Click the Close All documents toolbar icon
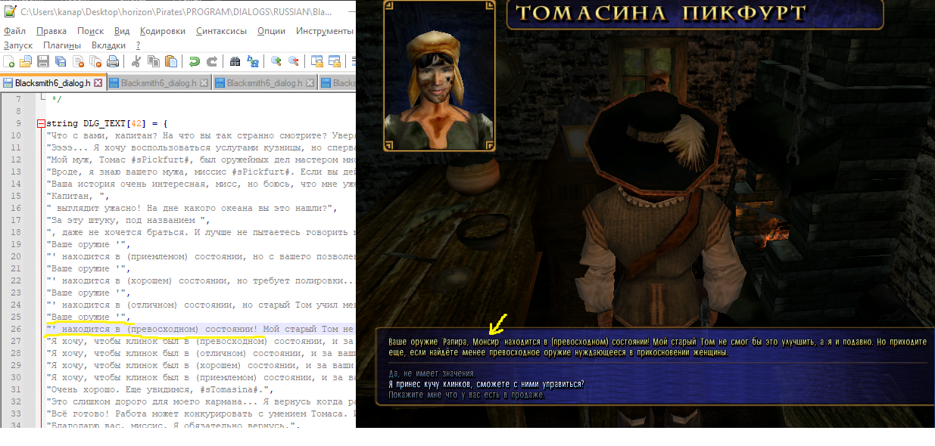 coord(95,62)
